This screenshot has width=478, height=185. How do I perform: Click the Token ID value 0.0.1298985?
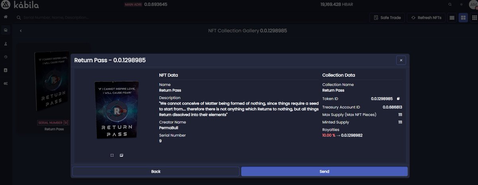[x=382, y=98]
